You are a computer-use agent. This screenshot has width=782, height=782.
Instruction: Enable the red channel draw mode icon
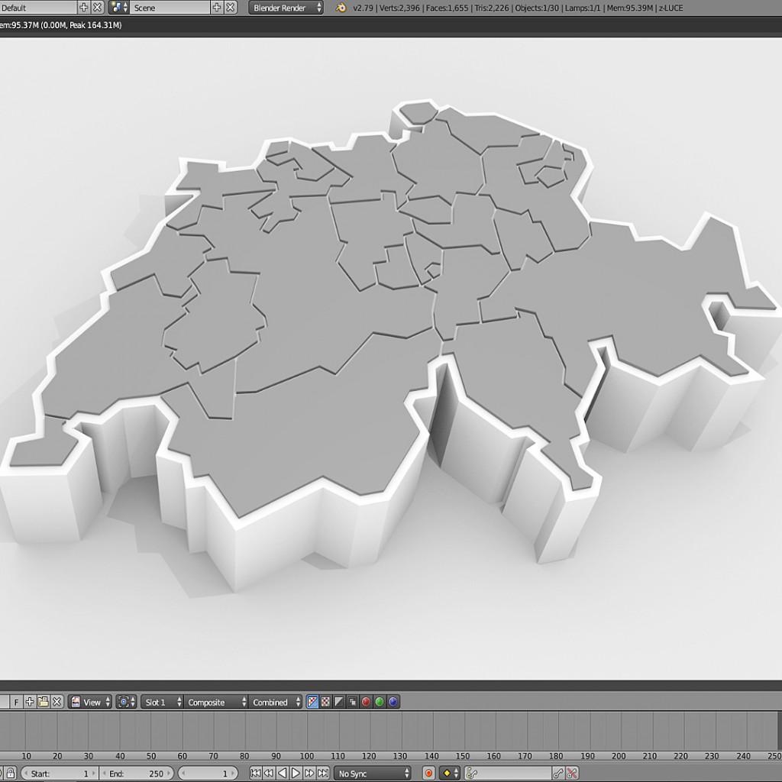364,702
